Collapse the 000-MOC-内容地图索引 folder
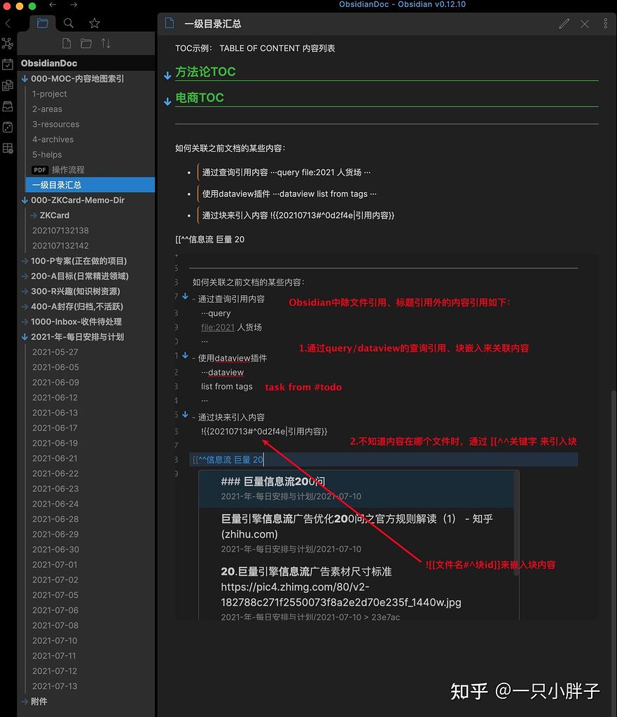The image size is (617, 717). [25, 78]
